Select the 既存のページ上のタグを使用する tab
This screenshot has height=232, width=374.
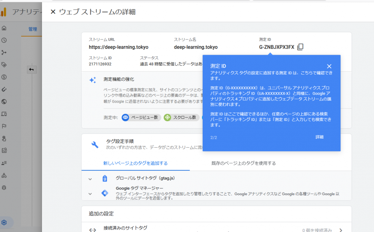pyautogui.click(x=244, y=163)
